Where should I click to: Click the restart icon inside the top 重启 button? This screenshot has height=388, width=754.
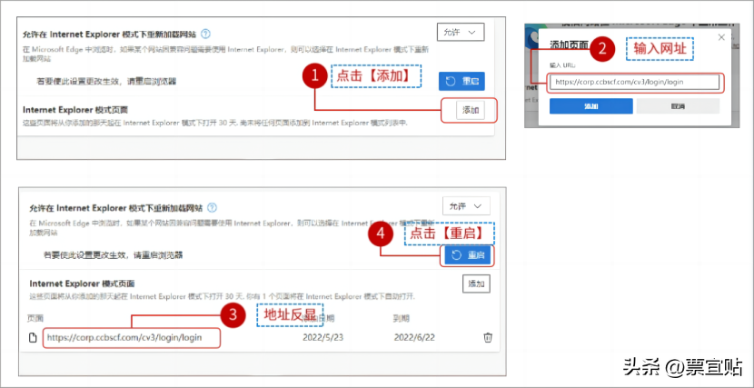[x=451, y=81]
